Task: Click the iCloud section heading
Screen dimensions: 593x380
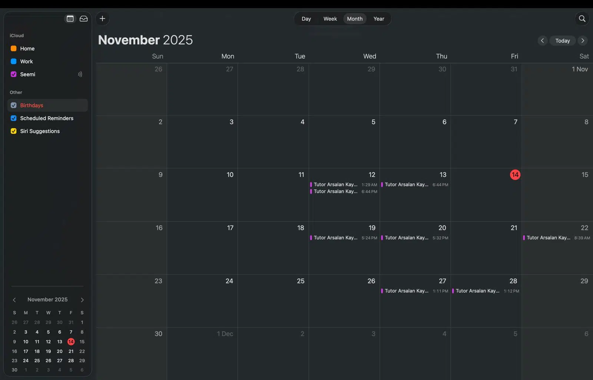Action: coord(17,36)
